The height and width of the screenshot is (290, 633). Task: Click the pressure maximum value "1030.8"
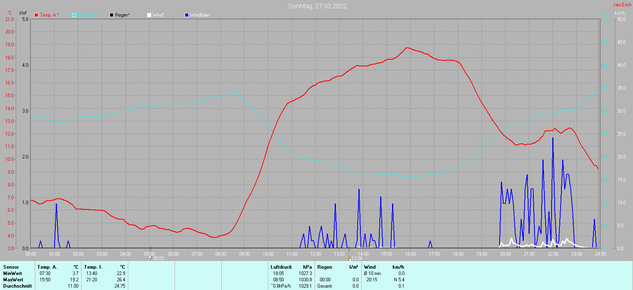coord(305,280)
